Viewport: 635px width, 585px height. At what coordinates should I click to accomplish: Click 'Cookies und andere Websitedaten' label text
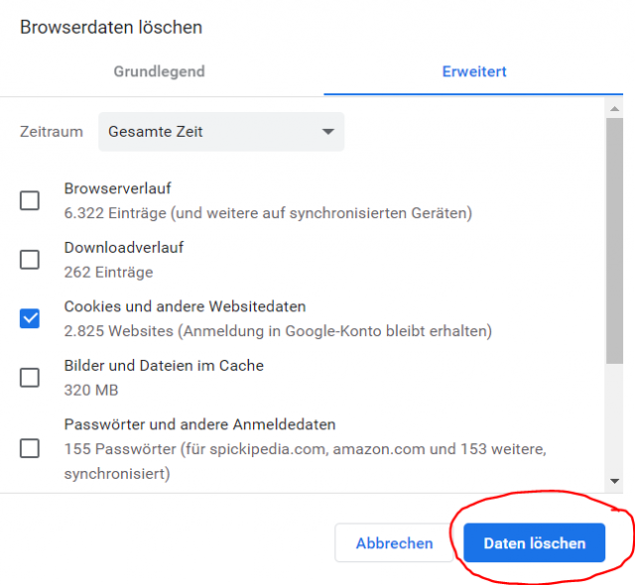[185, 306]
